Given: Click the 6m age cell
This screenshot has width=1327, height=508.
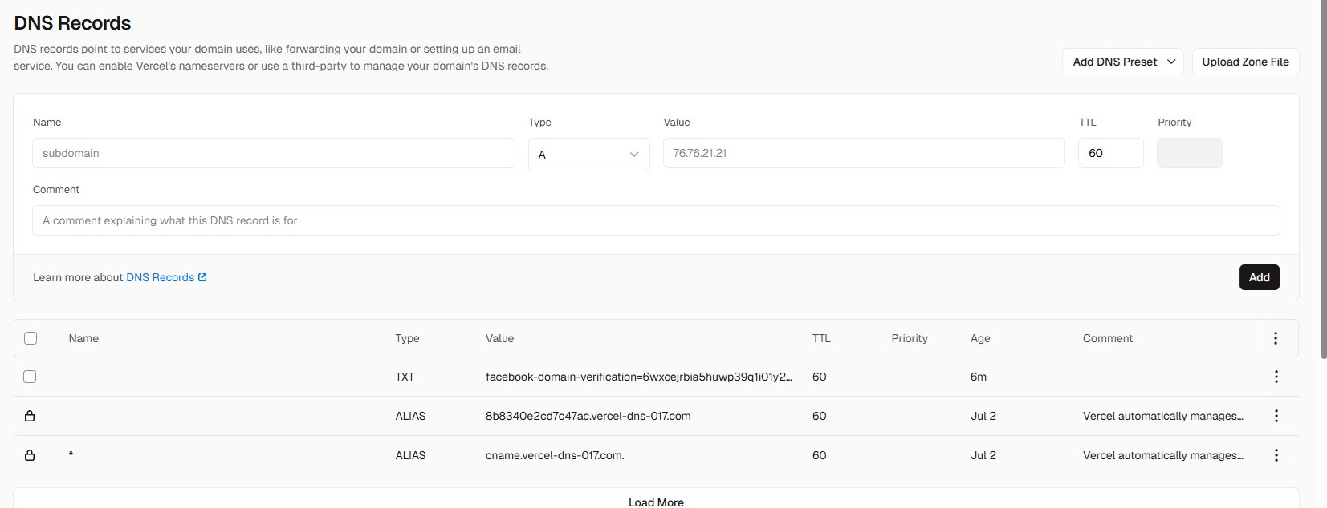Looking at the screenshot, I should point(979,377).
